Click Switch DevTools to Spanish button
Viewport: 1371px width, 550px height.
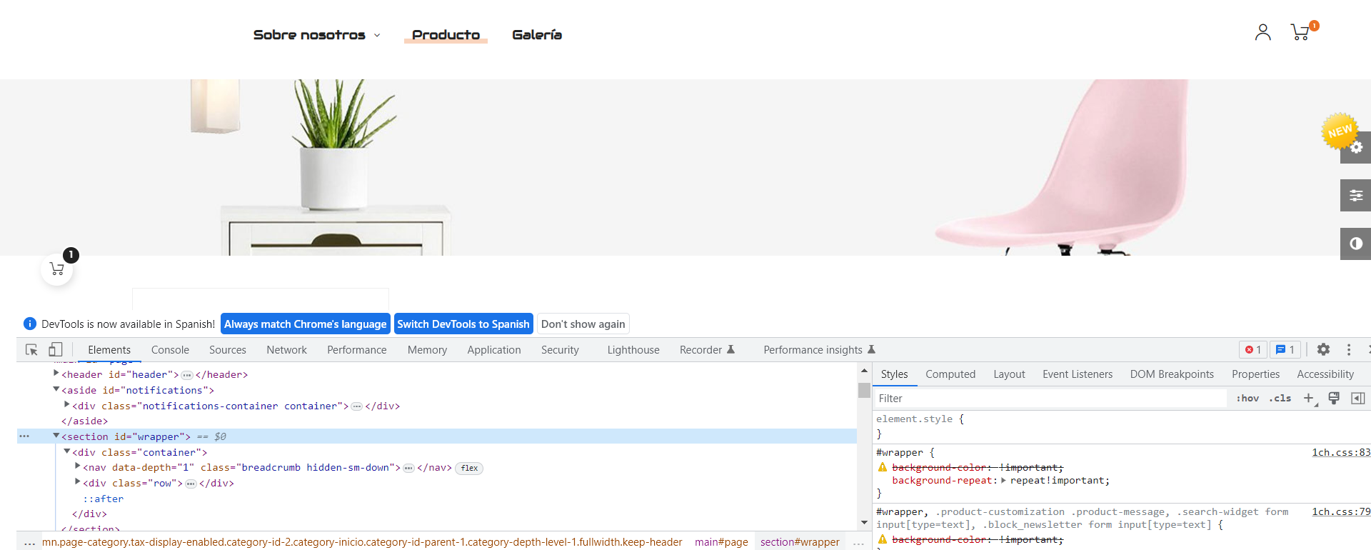click(463, 324)
